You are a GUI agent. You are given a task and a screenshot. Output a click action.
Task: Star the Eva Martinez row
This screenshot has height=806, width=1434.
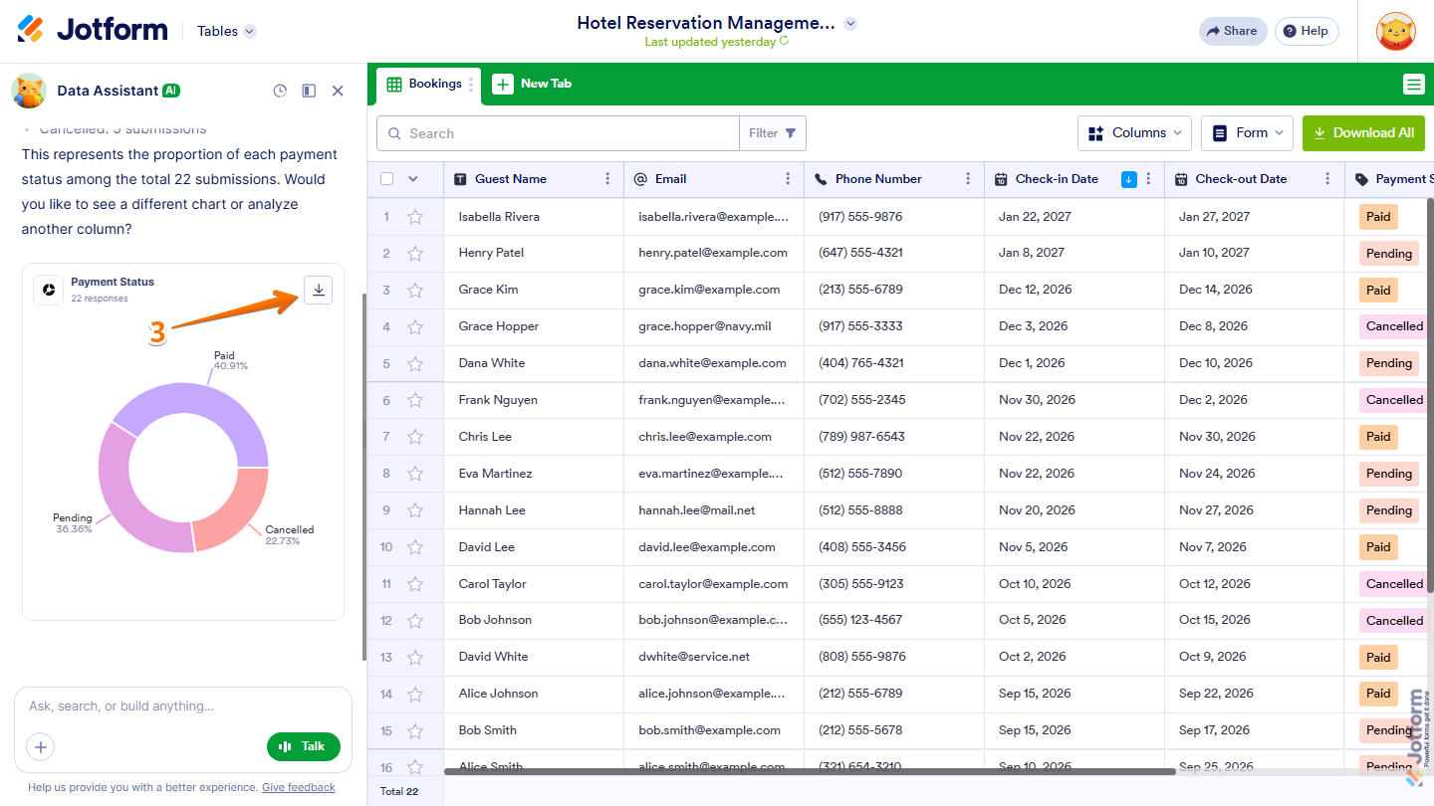[x=415, y=475]
